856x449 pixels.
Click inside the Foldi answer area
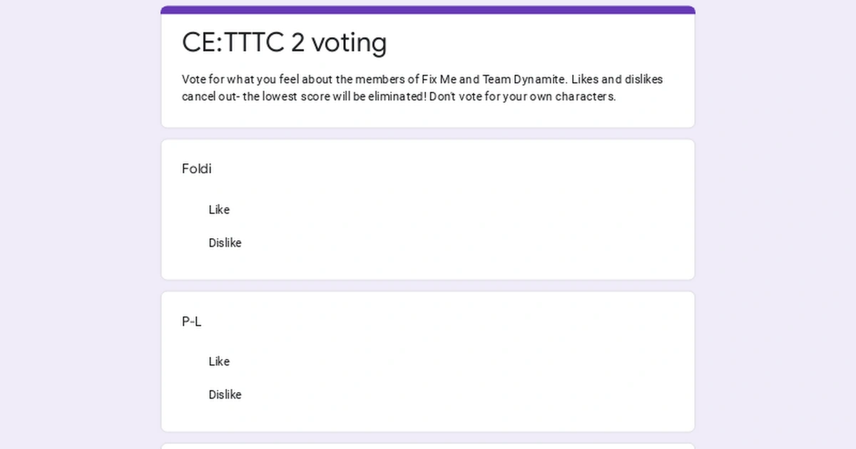(428, 227)
